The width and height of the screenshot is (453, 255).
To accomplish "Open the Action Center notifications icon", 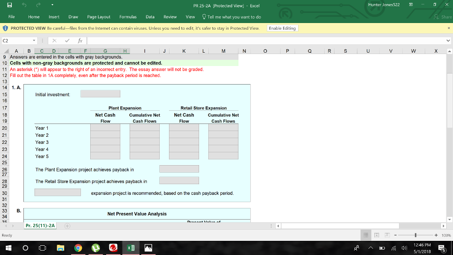I will tap(442, 248).
